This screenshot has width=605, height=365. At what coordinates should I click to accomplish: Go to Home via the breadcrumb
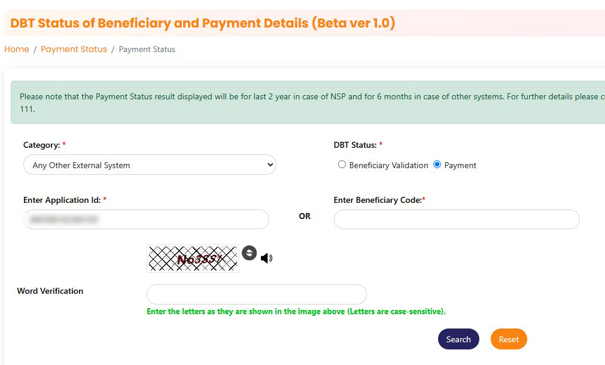click(17, 49)
